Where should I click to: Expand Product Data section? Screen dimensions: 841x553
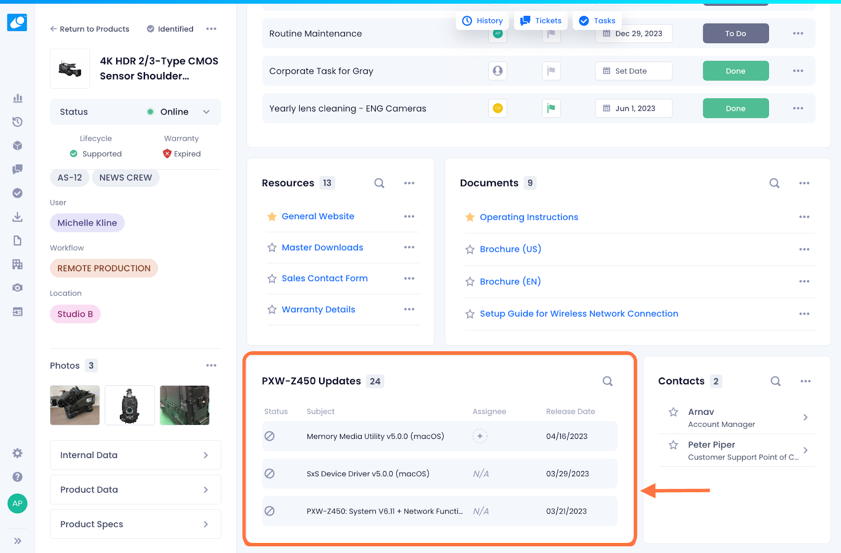click(136, 489)
